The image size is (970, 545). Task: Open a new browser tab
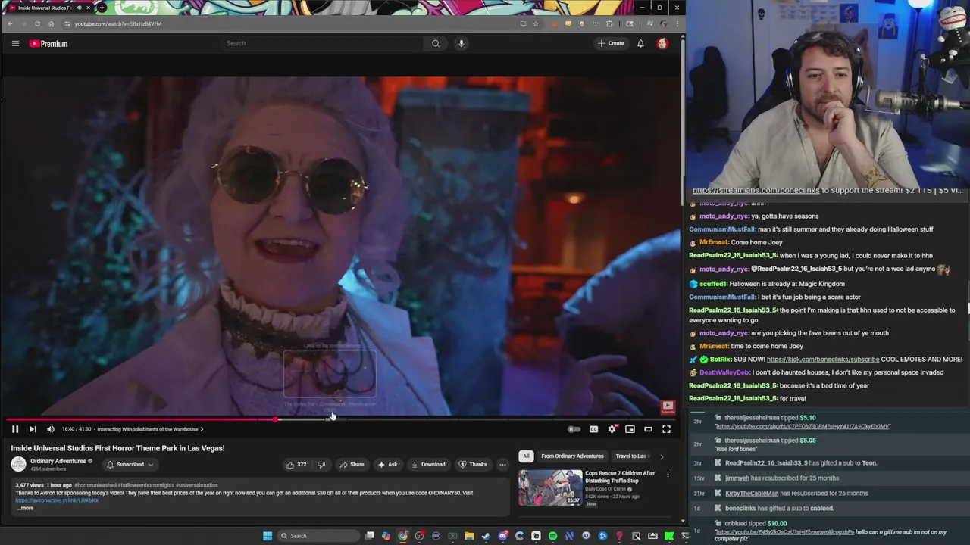coord(102,8)
